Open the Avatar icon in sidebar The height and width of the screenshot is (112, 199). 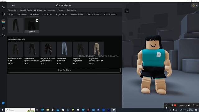pos(3,21)
